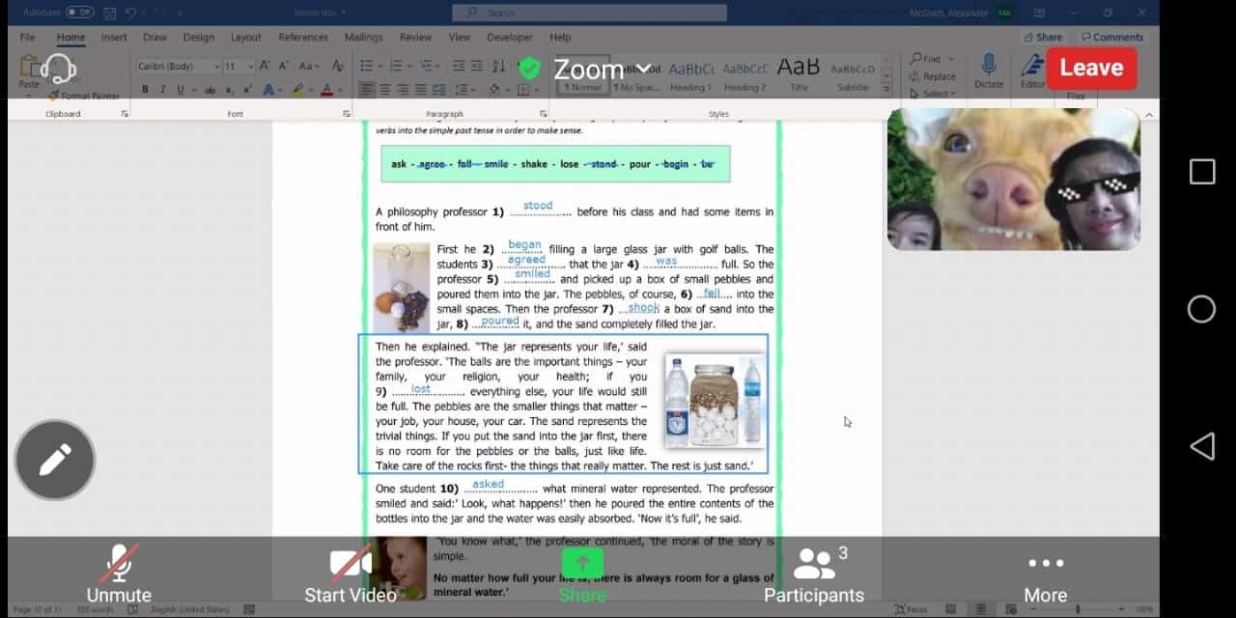Screen dimensions: 1236x618
Task: Tap the Android back triangle button
Action: (1202, 446)
